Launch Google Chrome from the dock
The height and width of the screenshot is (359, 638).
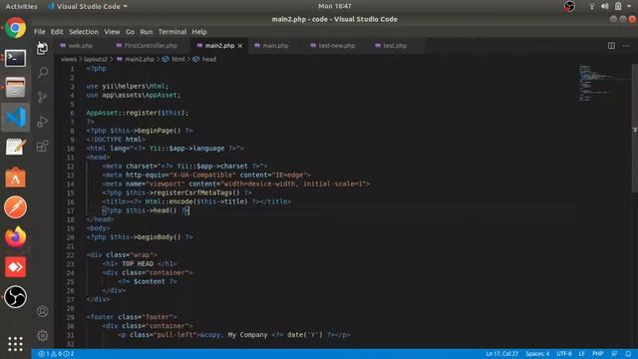(16, 28)
